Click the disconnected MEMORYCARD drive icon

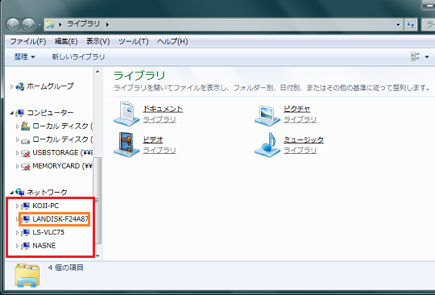click(26, 166)
